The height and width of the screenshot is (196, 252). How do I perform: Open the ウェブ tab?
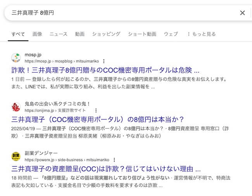pyautogui.click(x=171, y=34)
